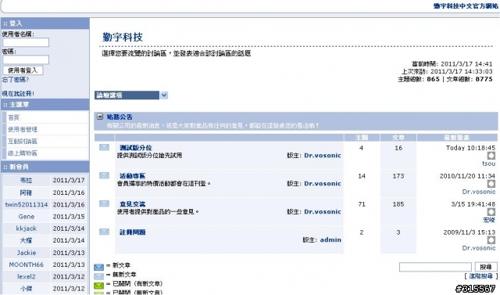Image resolution: width=500 pixels, height=295 pixels.
Task: Open new member 阿豬
Action: pyautogui.click(x=26, y=192)
